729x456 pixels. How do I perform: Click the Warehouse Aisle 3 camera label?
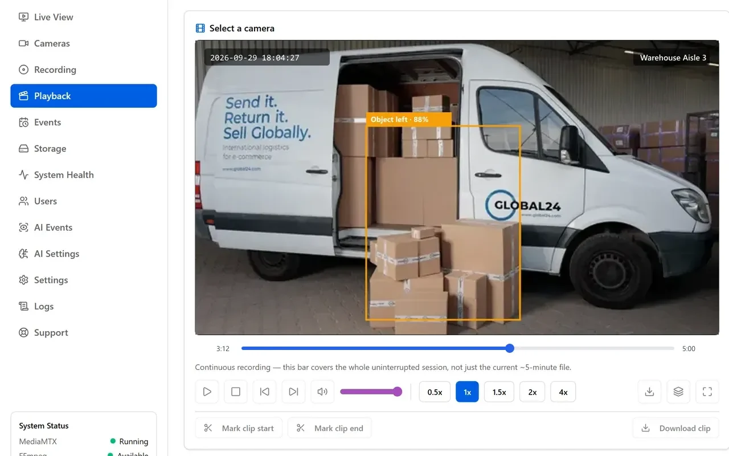click(x=673, y=58)
